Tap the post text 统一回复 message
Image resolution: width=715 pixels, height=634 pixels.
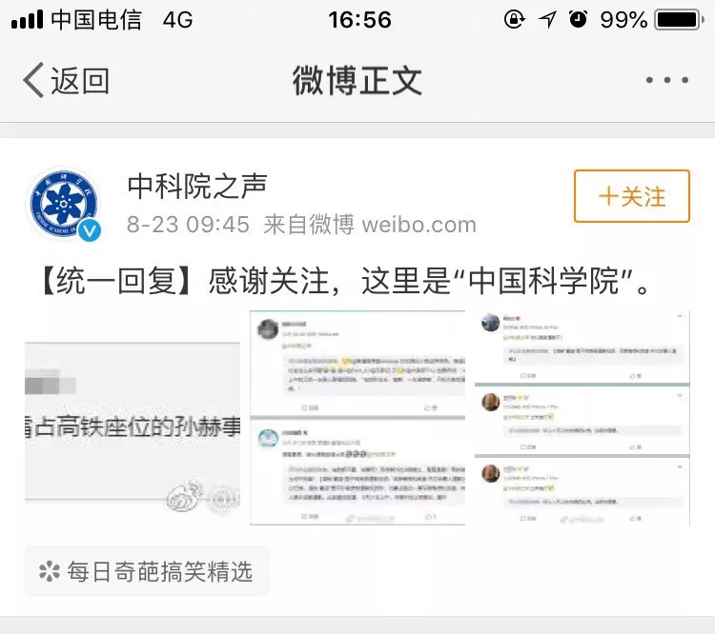[345, 281]
